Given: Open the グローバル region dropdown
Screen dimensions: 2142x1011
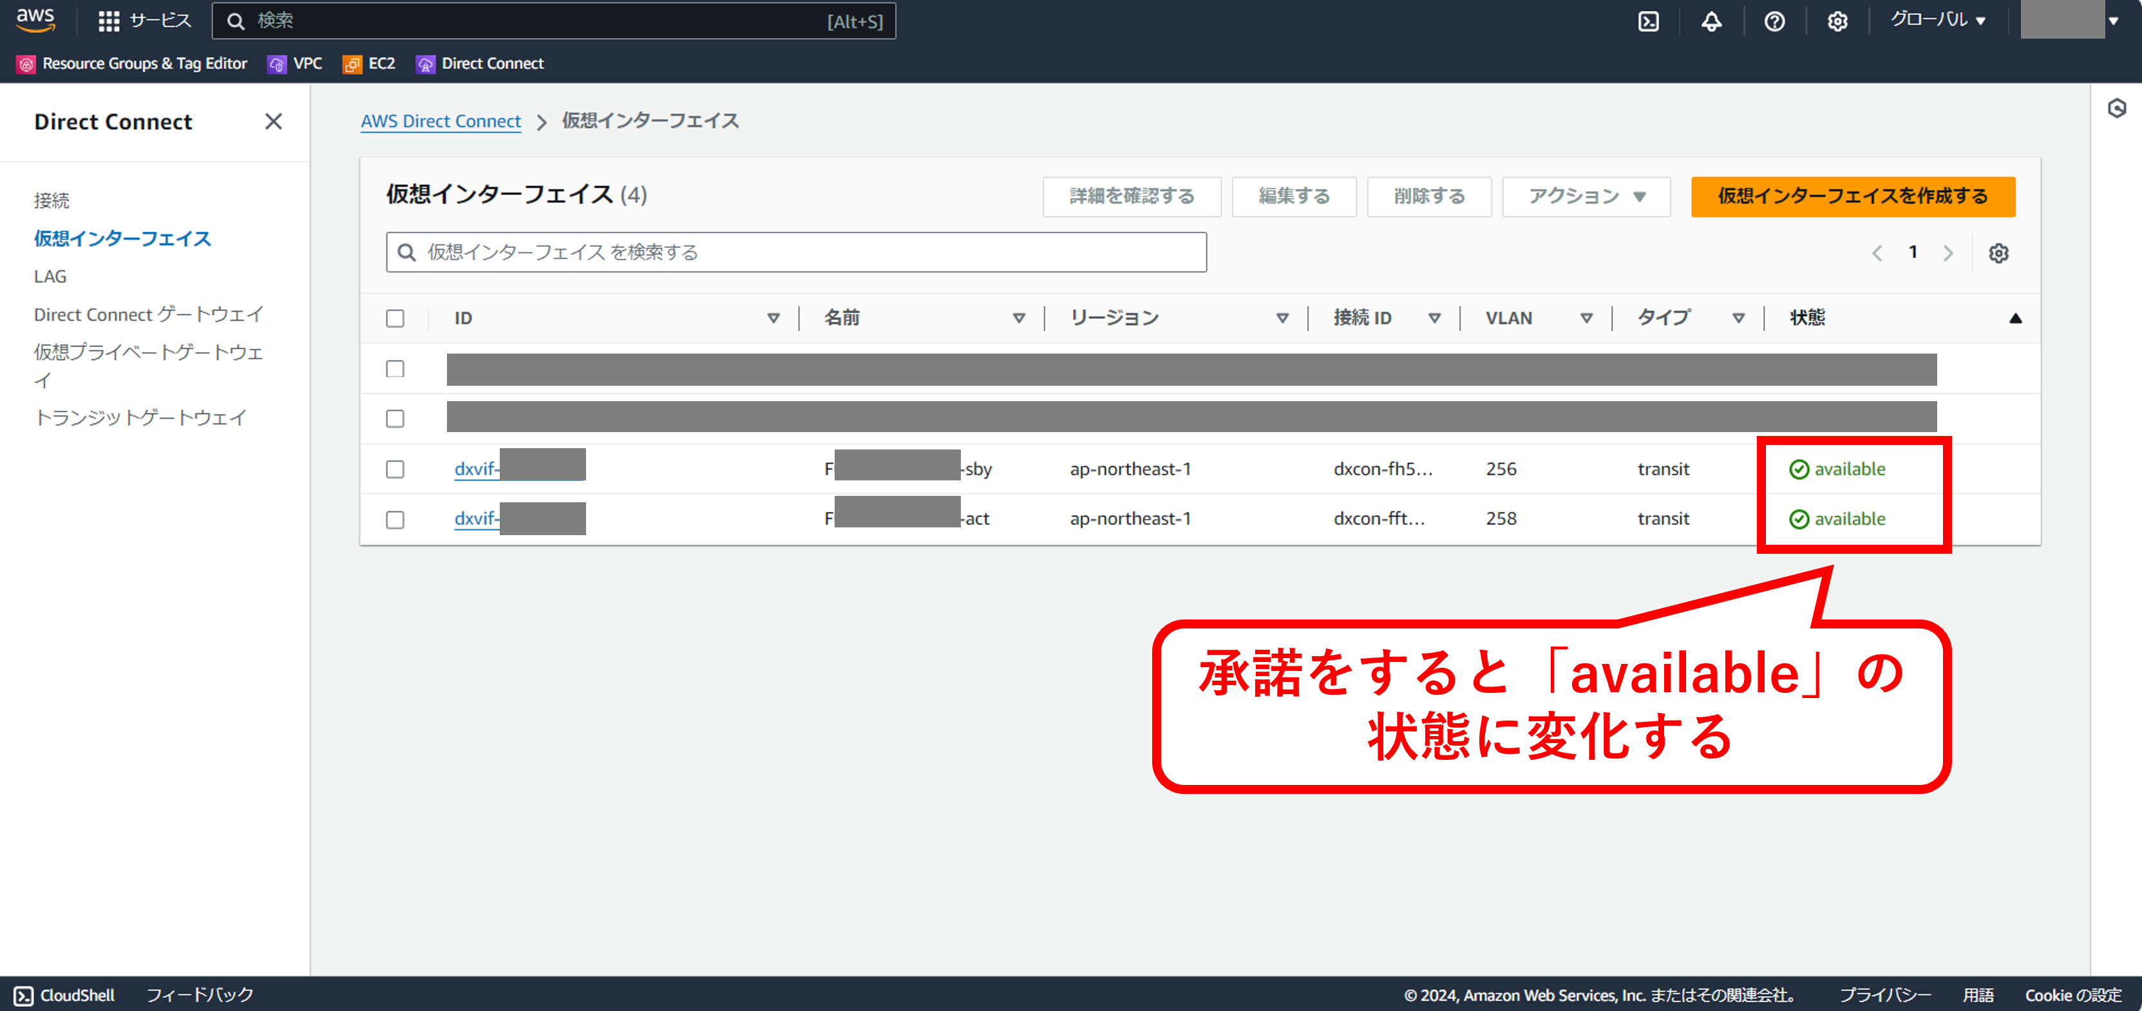Looking at the screenshot, I should coord(1937,20).
